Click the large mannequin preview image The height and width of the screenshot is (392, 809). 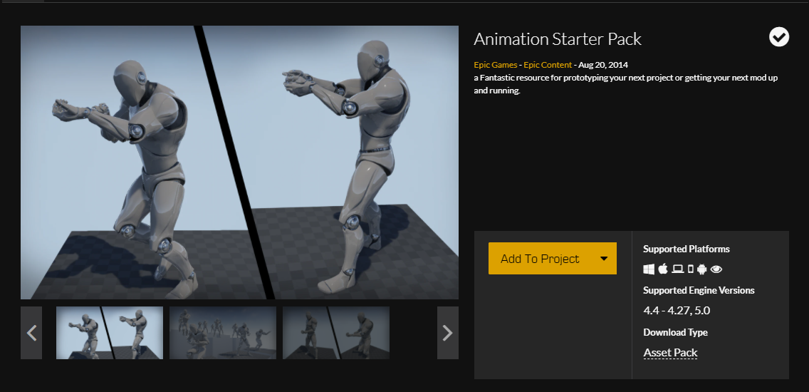click(239, 163)
